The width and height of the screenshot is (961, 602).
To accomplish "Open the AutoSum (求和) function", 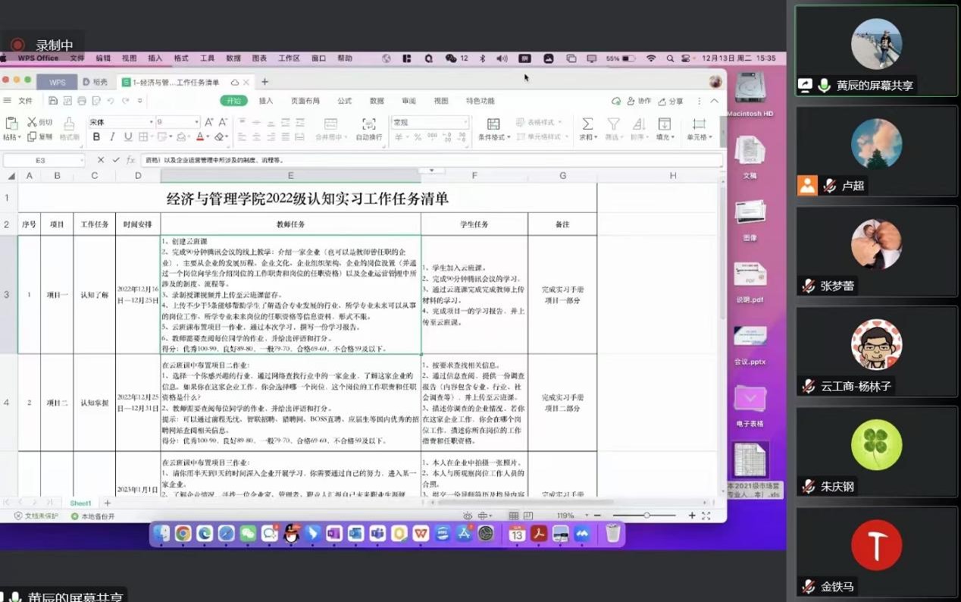I will (x=587, y=124).
